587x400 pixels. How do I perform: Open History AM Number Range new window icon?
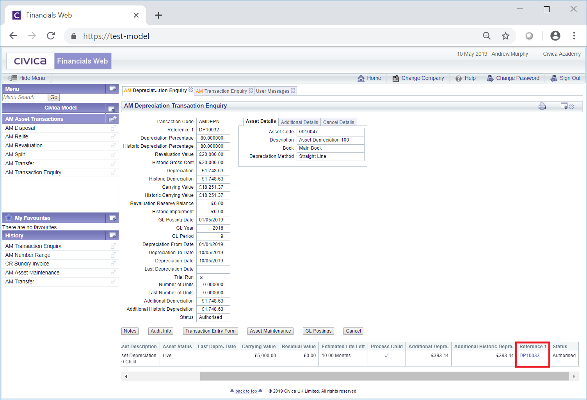click(113, 255)
